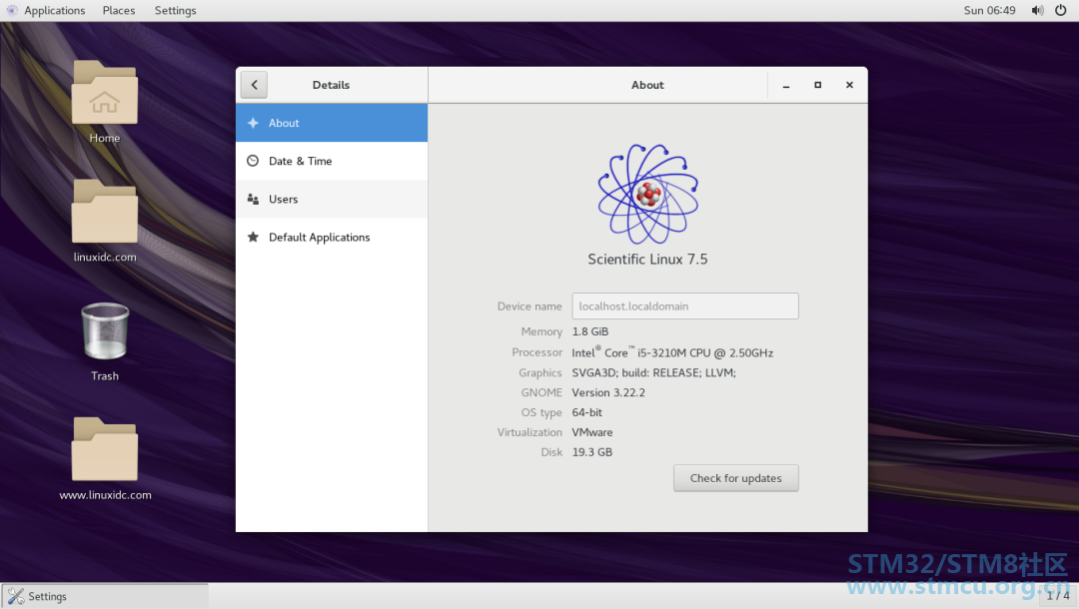Click the clock showing Sun 06:49
Screen dimensions: 1079x609
989,10
